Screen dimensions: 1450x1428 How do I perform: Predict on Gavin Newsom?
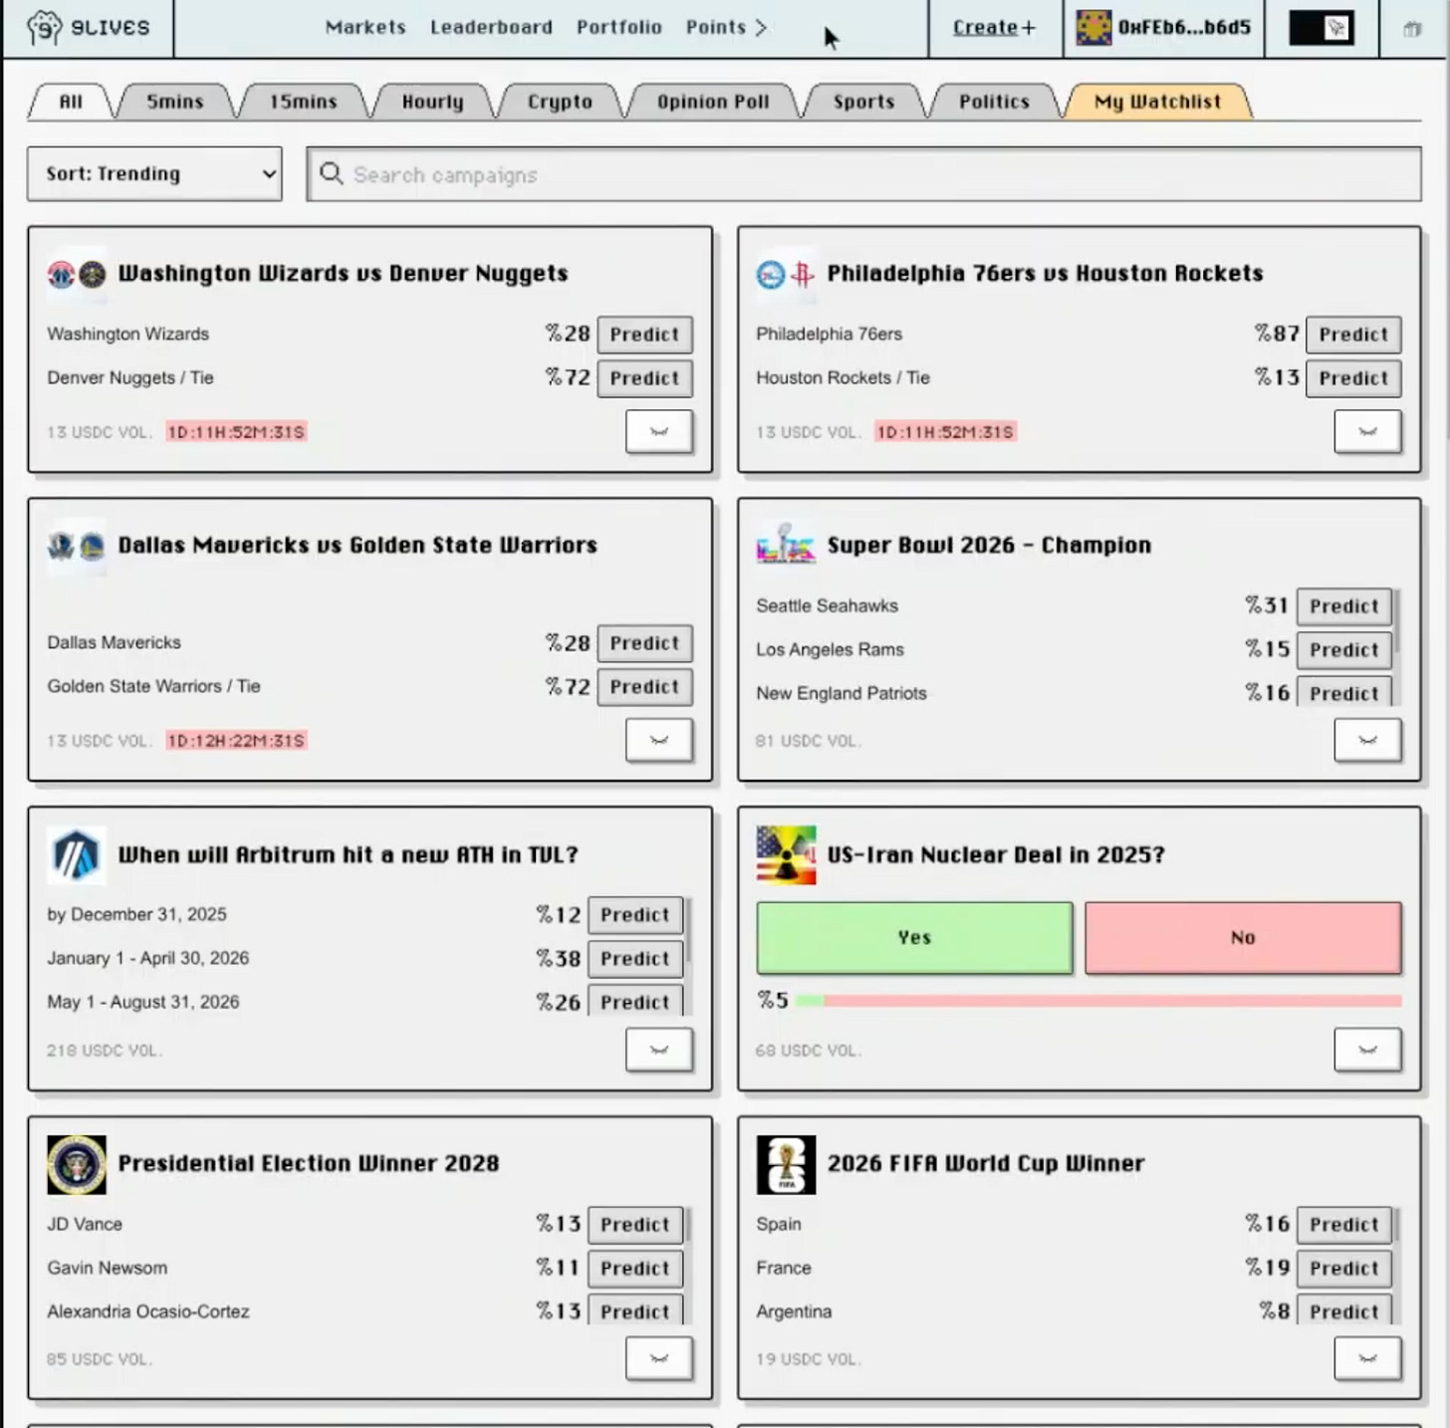(635, 1269)
